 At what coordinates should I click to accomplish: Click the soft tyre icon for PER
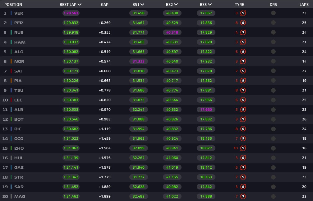(x=243, y=23)
